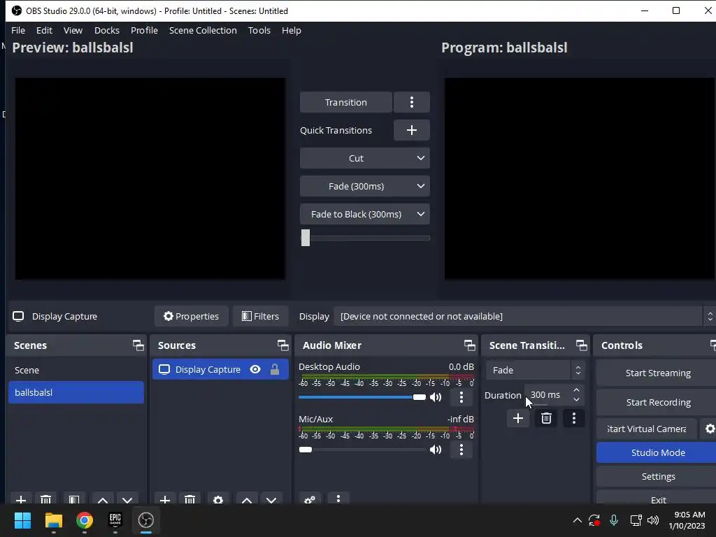Add a new source
Image resolution: width=716 pixels, height=537 pixels.
pyautogui.click(x=165, y=499)
